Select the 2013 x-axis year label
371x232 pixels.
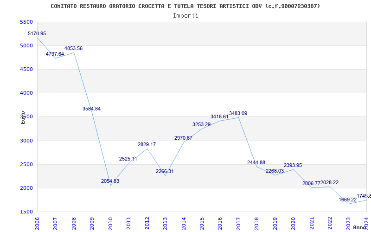(165, 223)
